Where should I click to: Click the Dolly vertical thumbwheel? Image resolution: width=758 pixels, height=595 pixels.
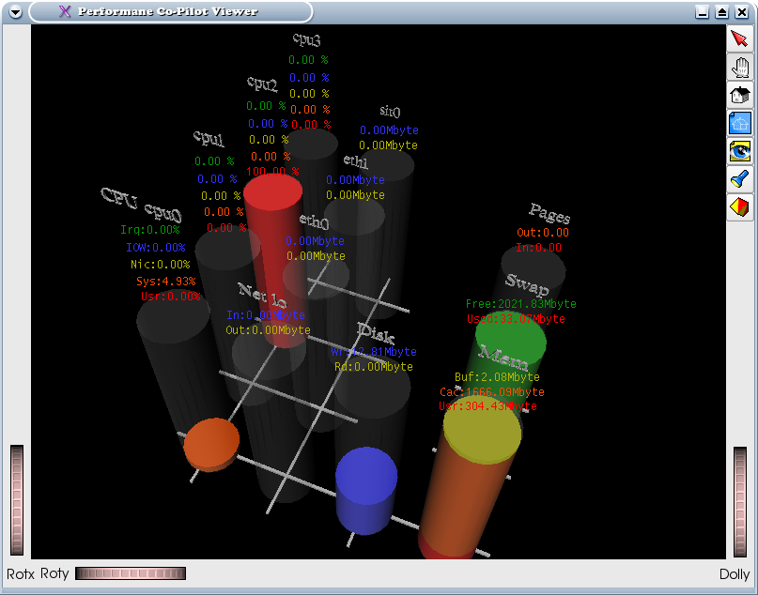tap(740, 500)
